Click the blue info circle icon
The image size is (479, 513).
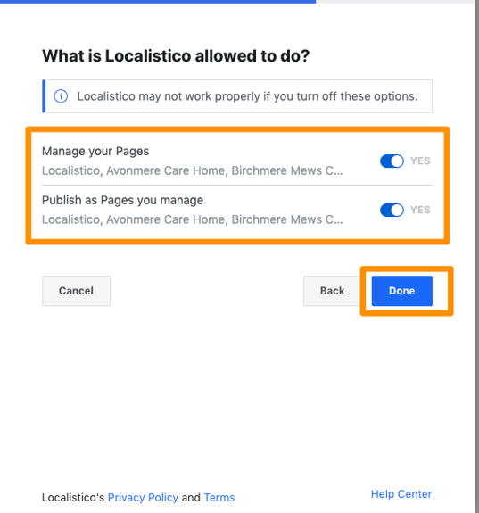click(x=61, y=96)
